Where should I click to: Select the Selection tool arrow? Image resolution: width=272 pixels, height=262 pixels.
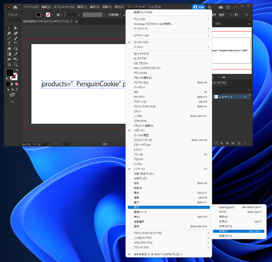point(9,28)
